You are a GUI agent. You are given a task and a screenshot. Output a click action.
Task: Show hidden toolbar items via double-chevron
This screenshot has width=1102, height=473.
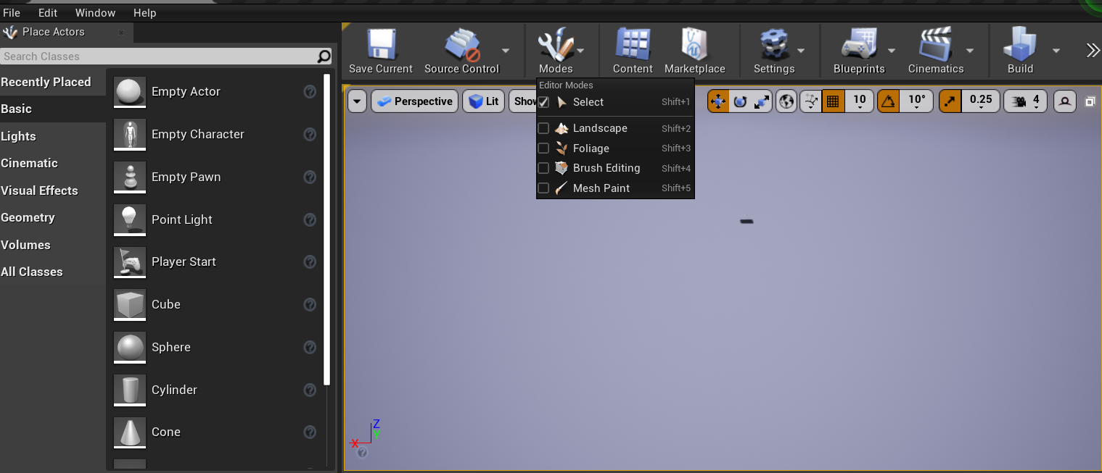click(x=1093, y=50)
